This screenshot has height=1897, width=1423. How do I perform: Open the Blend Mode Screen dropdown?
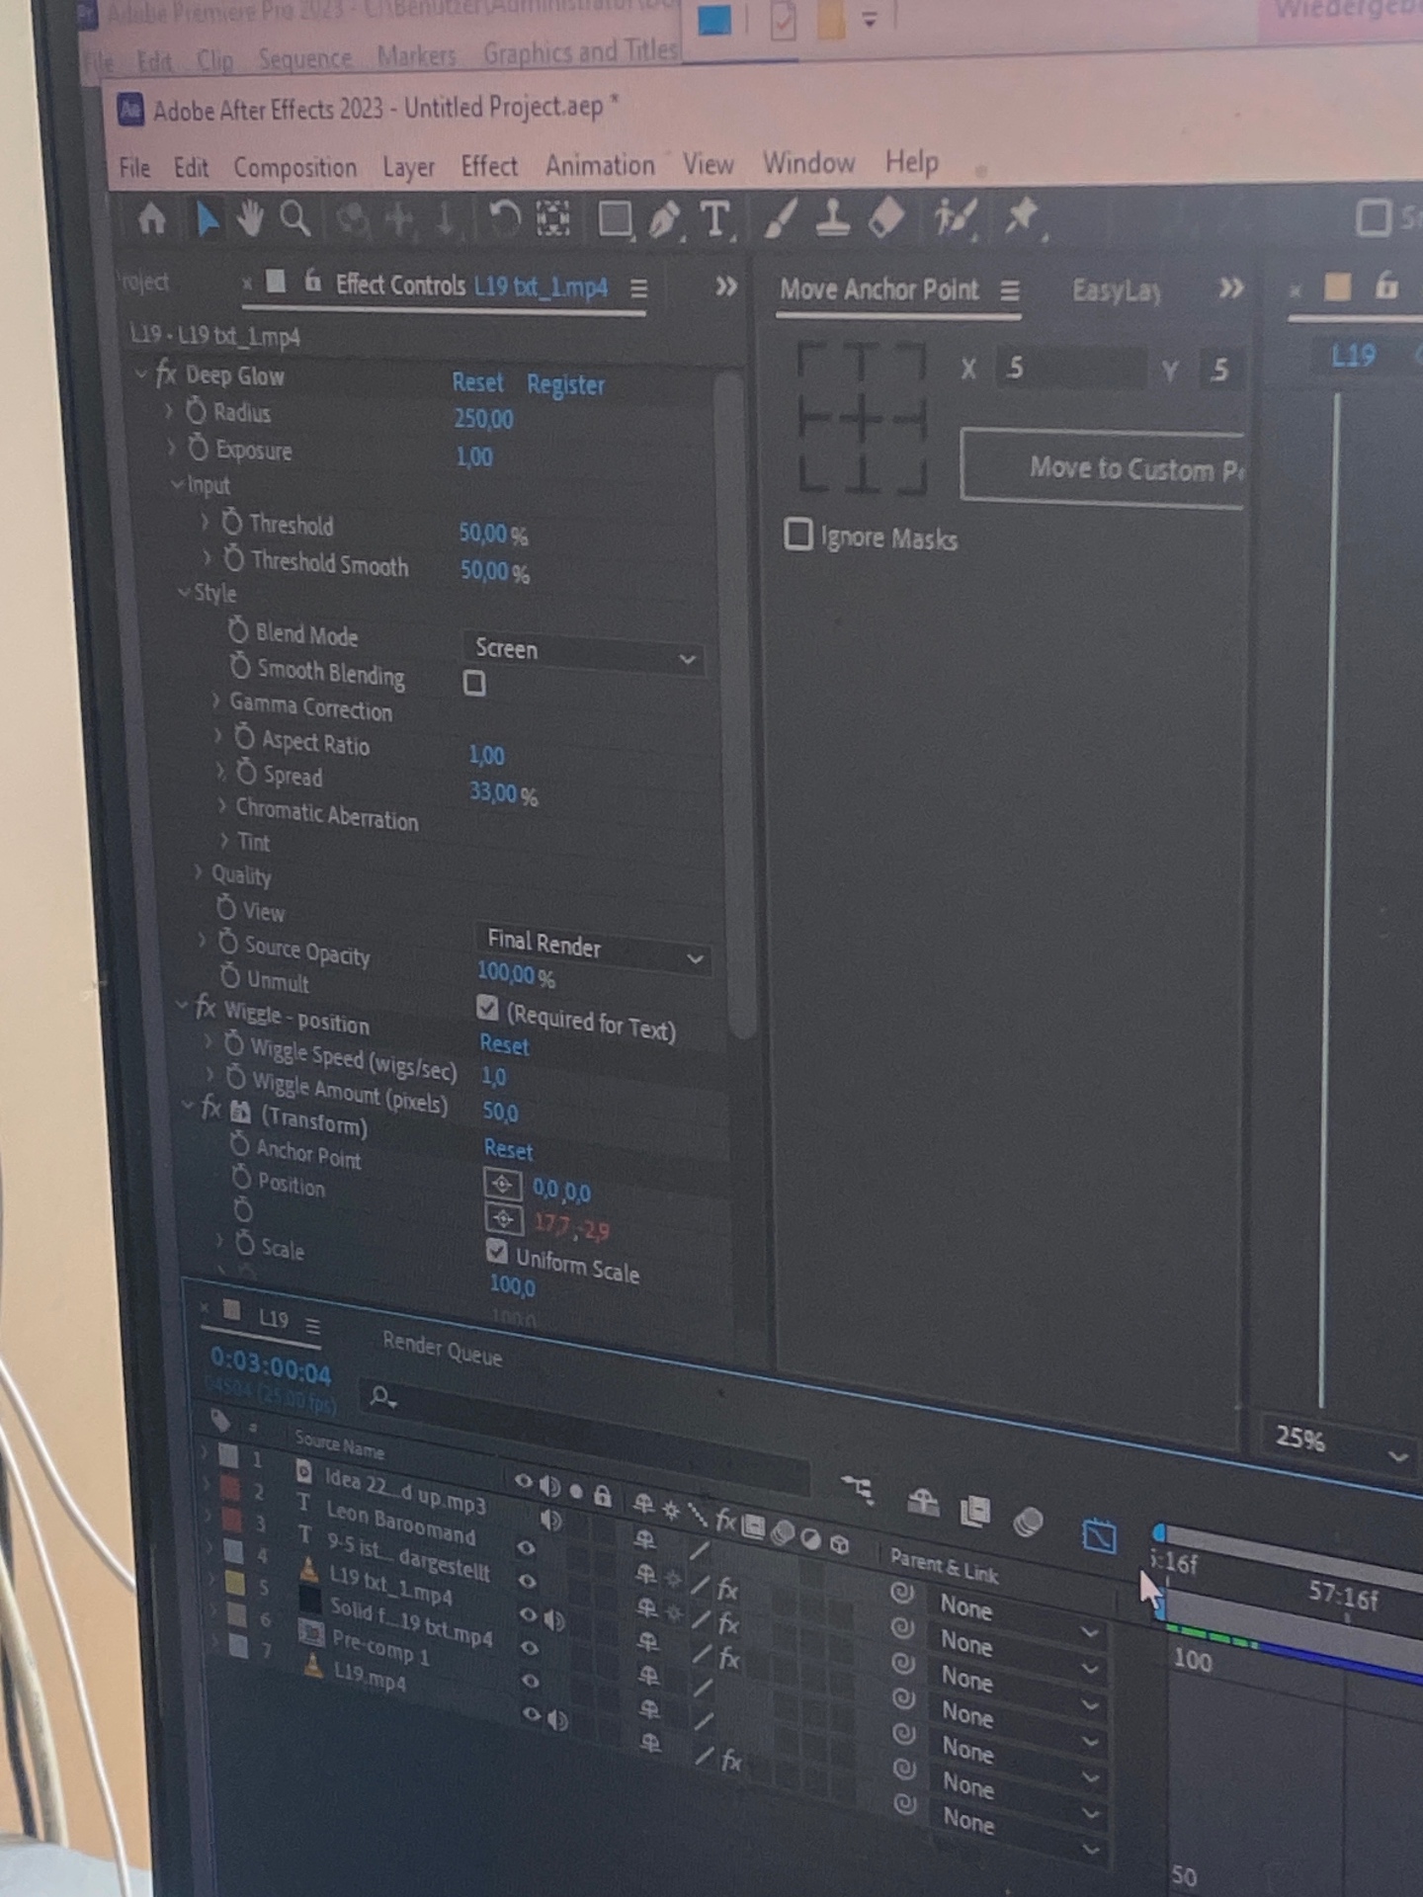coord(583,652)
